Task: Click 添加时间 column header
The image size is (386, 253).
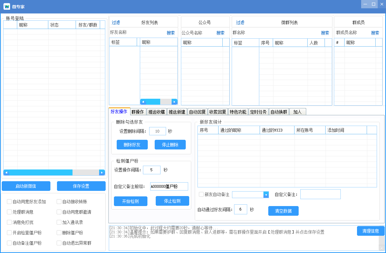Action: pos(346,130)
